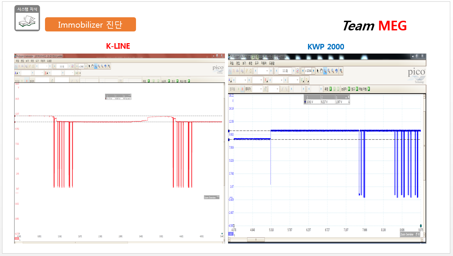
Task: Select scope mode icon in KWP 2000 window
Action: pyautogui.click(x=230, y=71)
